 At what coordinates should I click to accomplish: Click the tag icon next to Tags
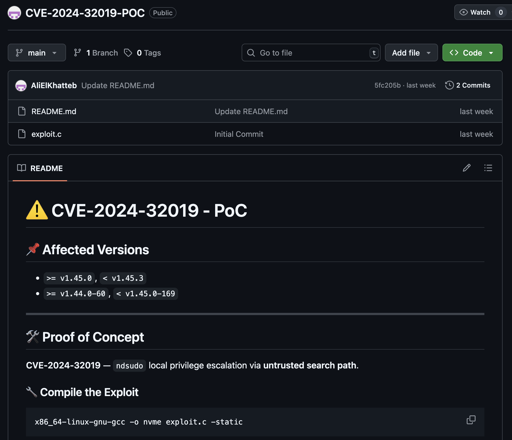click(128, 53)
